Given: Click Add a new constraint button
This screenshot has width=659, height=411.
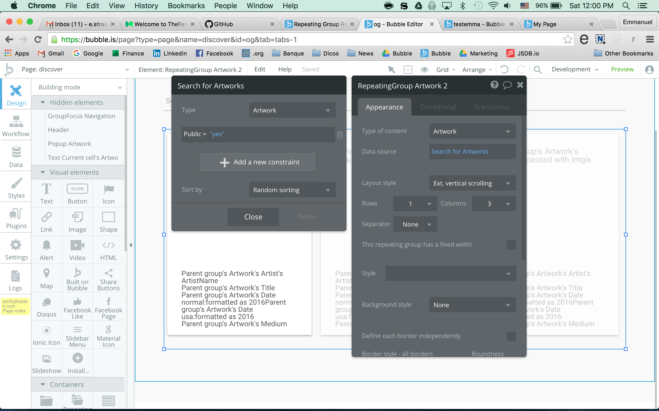Looking at the screenshot, I should (x=258, y=162).
